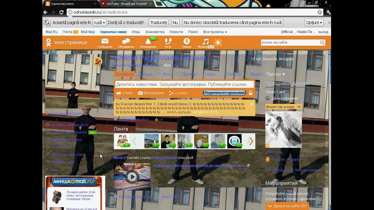
Task: Click Поделиться с друзьями button
Action: click(x=224, y=93)
